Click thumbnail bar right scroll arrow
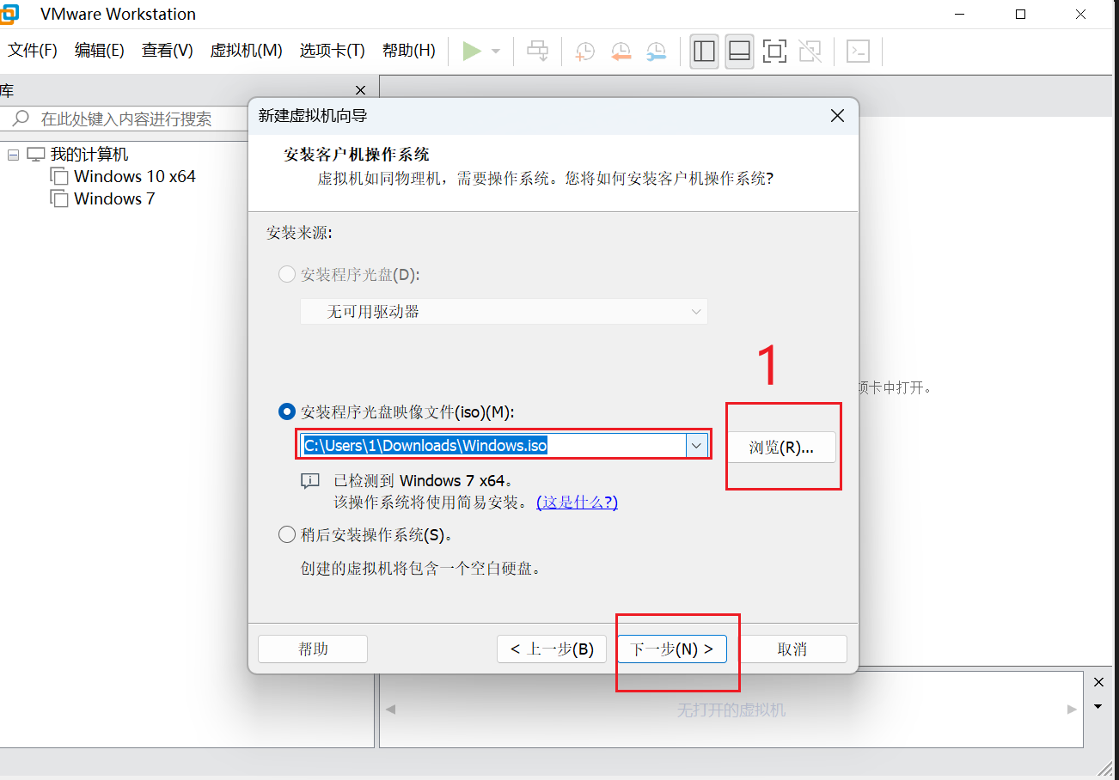1119x780 pixels. point(1072,710)
